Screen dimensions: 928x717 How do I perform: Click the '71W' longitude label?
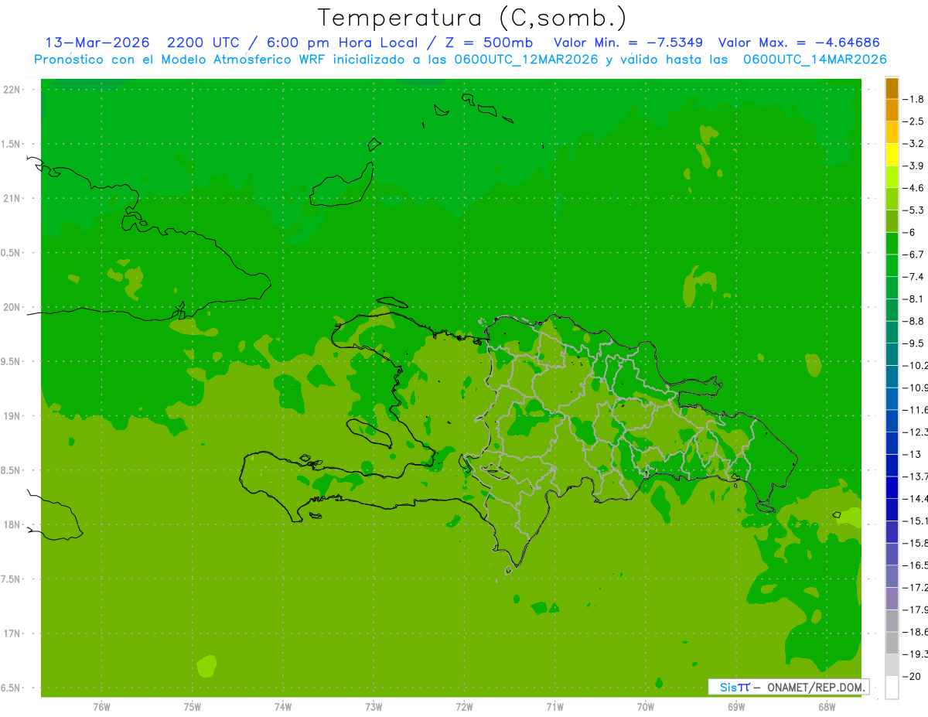[554, 706]
